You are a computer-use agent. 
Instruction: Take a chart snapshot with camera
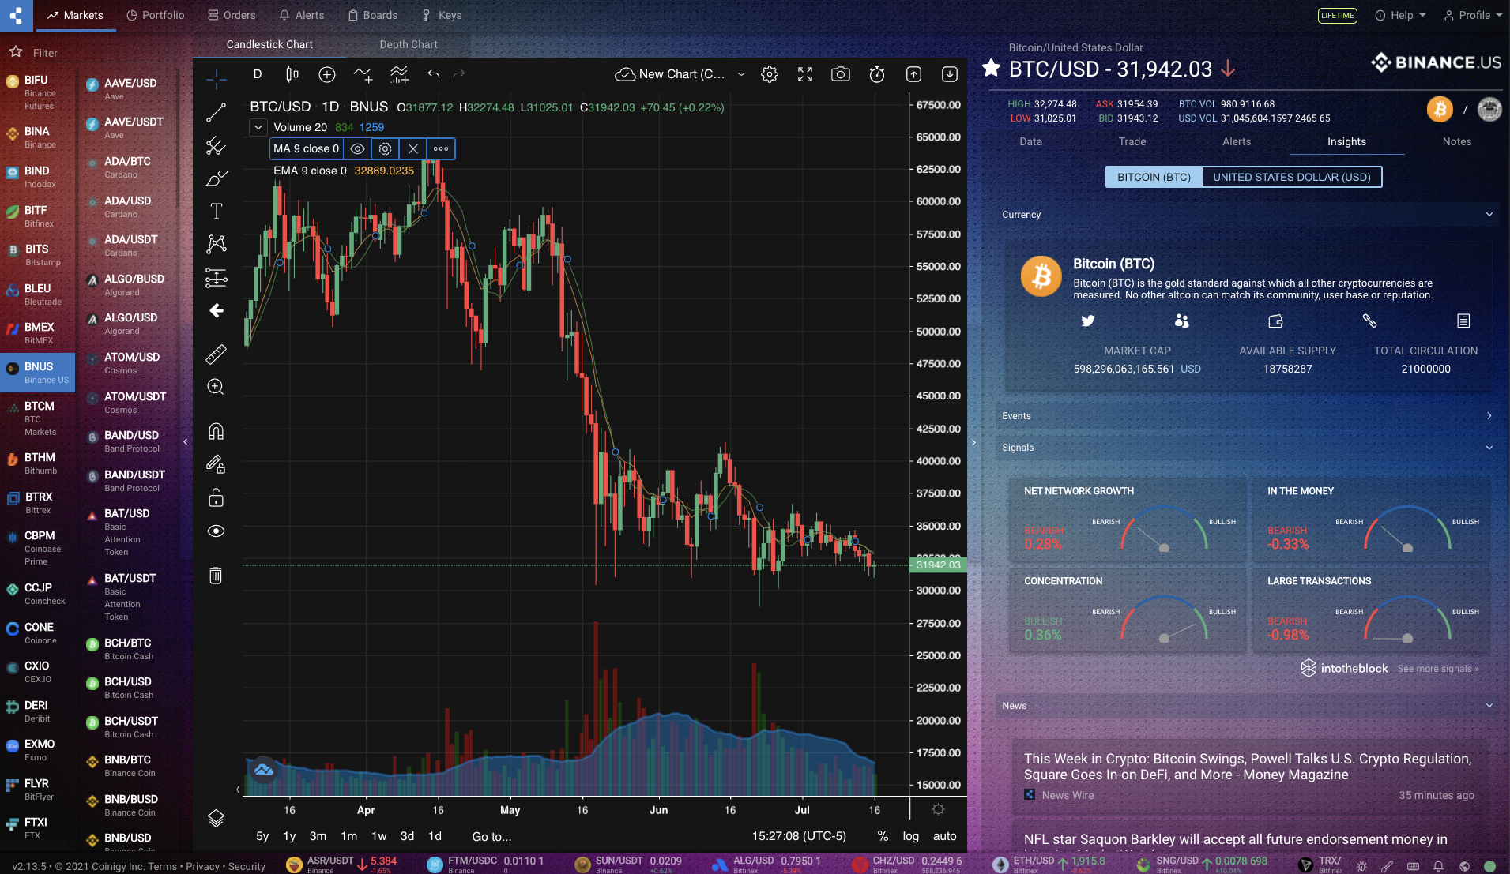tap(840, 74)
